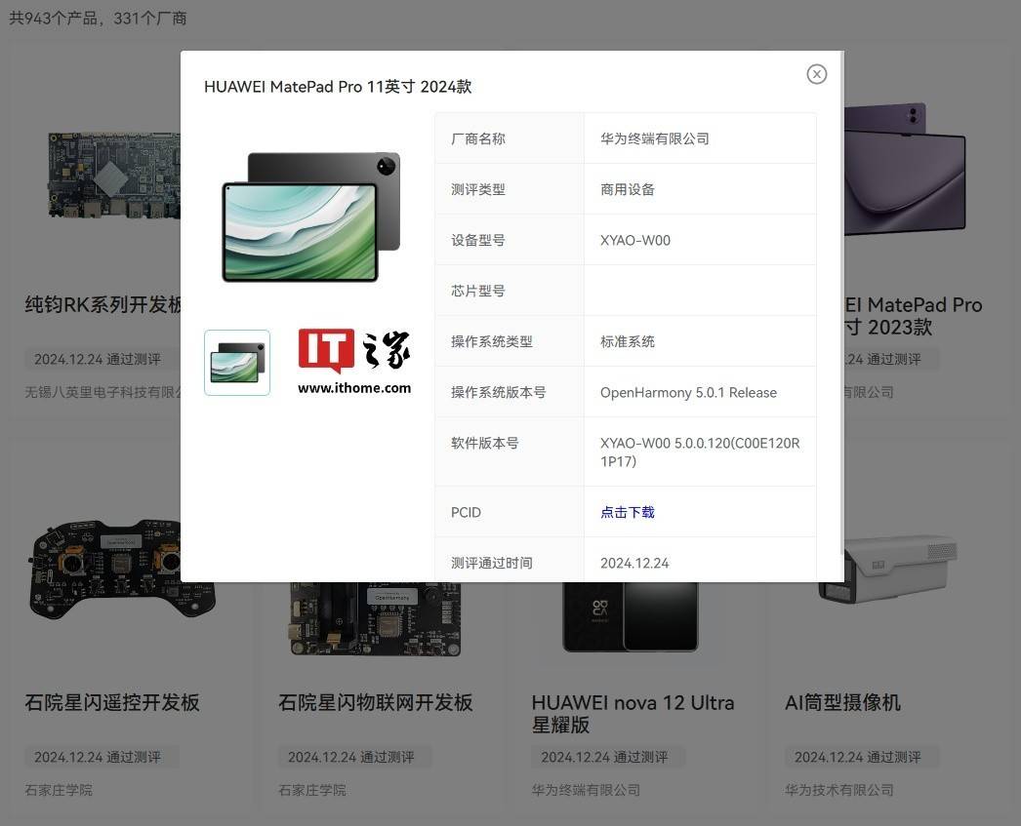1021x826 pixels.
Task: Click the 商用设备 value in the dialog
Action: point(627,189)
